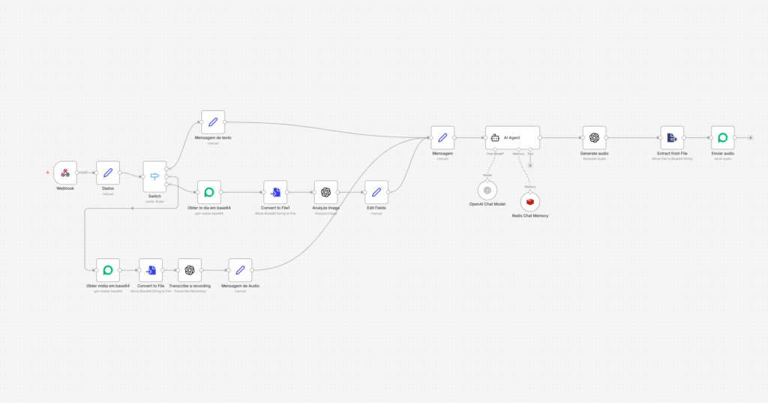Click the Transcribe a recording node
The image size is (768, 403).
point(190,270)
